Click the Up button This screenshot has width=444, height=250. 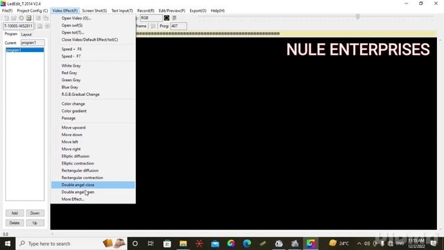(35, 223)
